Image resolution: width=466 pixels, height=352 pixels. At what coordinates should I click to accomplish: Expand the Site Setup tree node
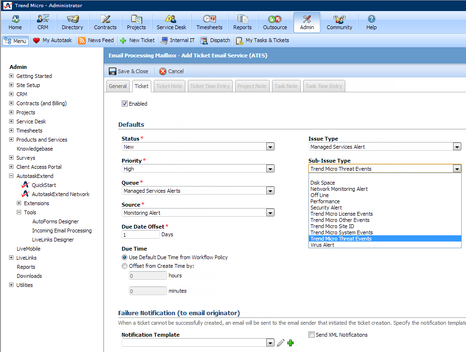(x=11, y=85)
